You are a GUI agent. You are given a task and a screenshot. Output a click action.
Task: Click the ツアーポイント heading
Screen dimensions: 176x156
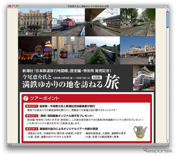[x=45, y=98]
